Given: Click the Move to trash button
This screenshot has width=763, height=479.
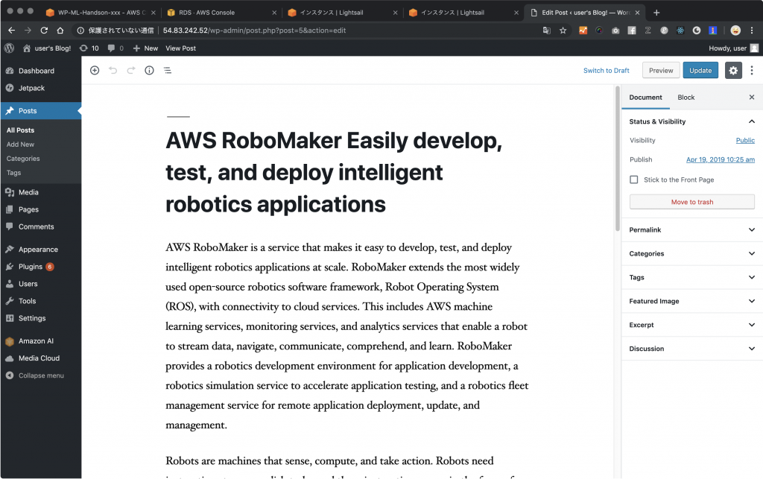Looking at the screenshot, I should 692,202.
